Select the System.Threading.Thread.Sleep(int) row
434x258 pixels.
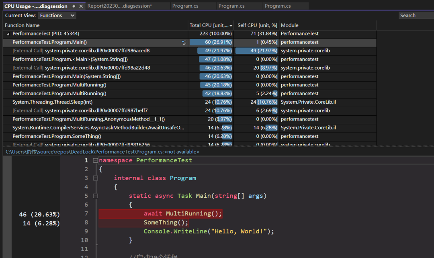click(190, 102)
